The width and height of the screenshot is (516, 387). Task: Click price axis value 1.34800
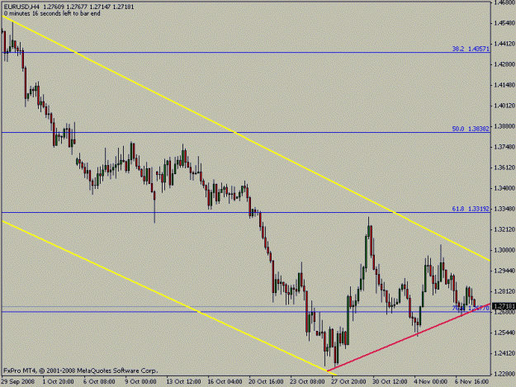504,188
